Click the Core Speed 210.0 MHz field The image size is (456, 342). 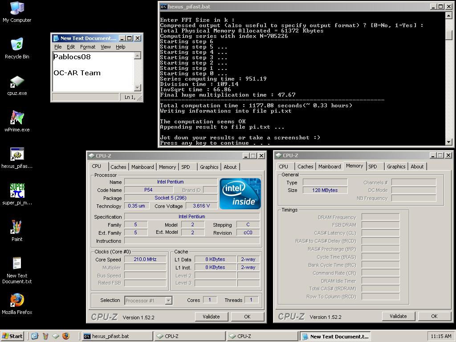pyautogui.click(x=145, y=260)
